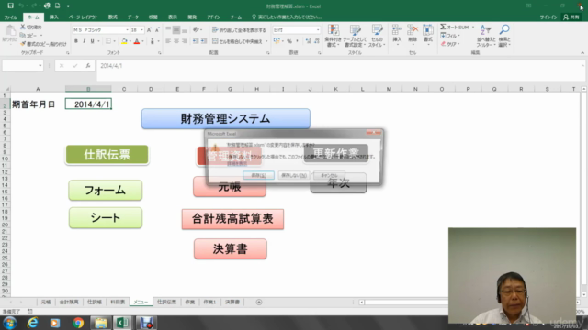Open Conditional Formatting (条件付き書式)
The width and height of the screenshot is (588, 330).
333,36
